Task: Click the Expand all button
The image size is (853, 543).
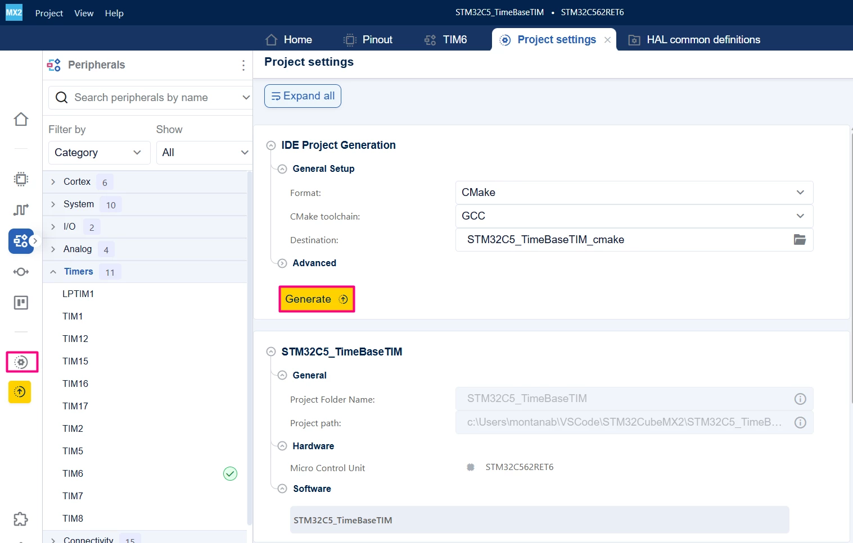Action: pyautogui.click(x=303, y=96)
